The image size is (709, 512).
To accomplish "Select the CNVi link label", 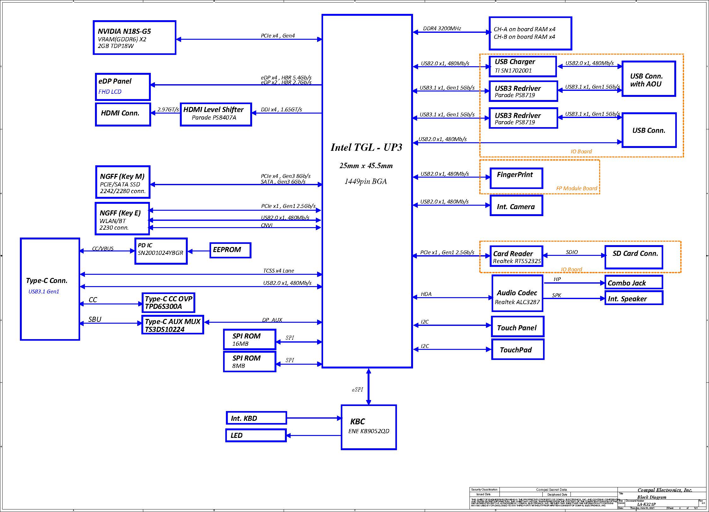I will (x=267, y=225).
